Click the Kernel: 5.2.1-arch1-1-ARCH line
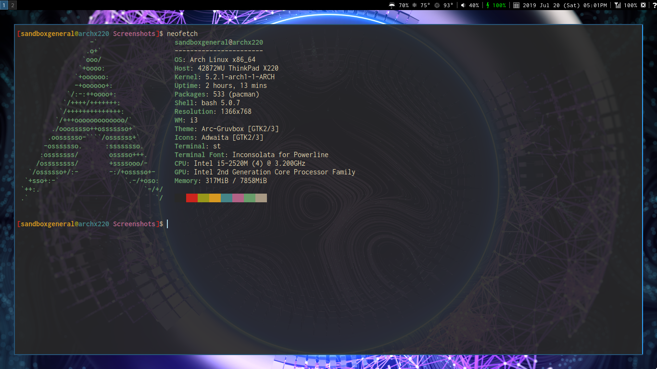 [x=225, y=77]
